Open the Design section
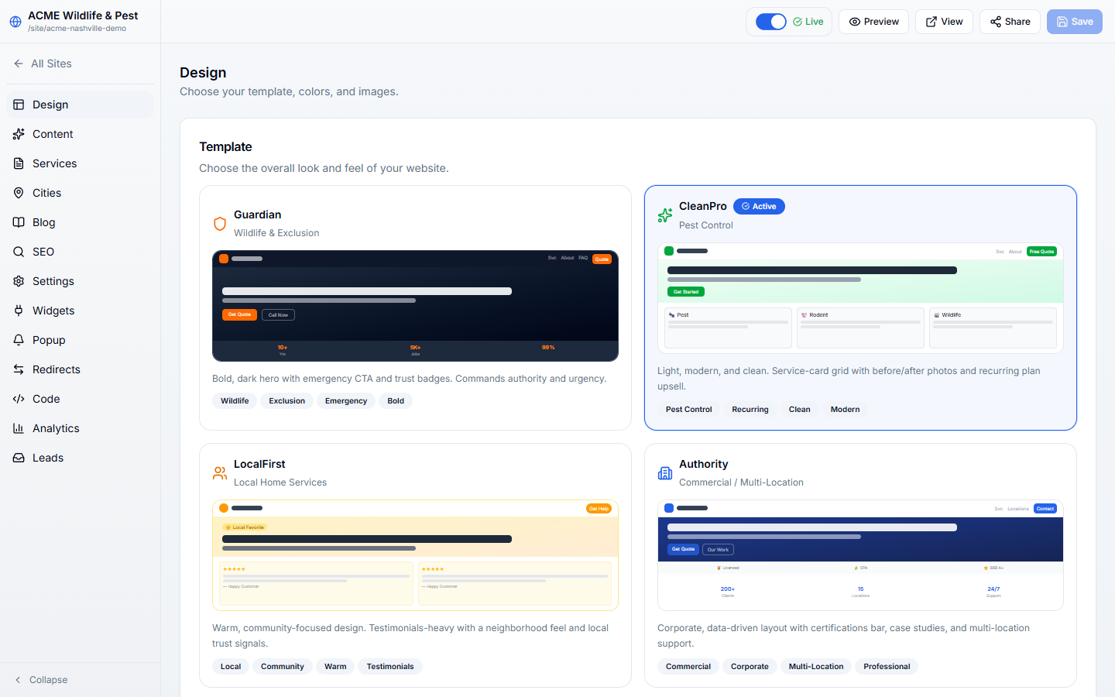 tap(80, 105)
